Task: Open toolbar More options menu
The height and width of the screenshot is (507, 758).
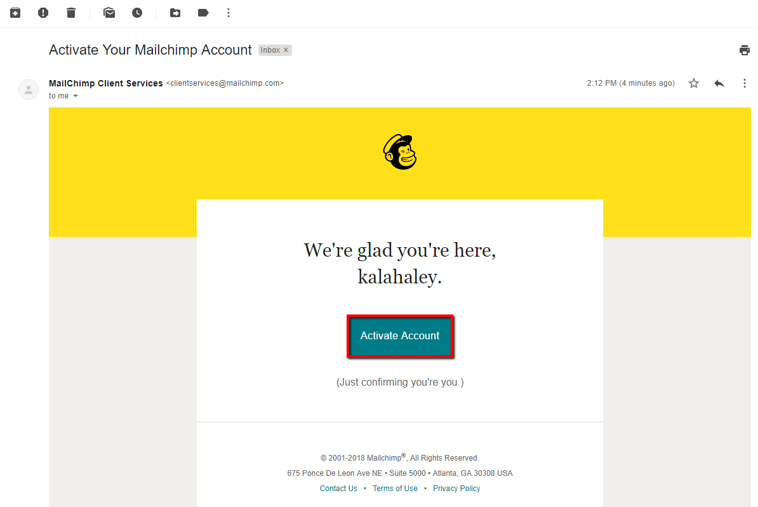Action: [229, 13]
